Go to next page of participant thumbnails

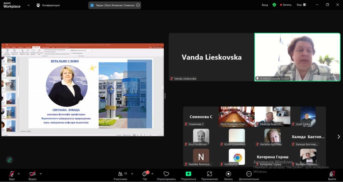coord(339,136)
